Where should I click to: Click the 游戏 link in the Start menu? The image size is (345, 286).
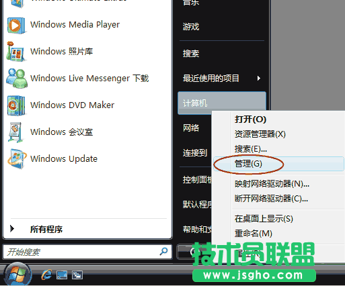[191, 27]
